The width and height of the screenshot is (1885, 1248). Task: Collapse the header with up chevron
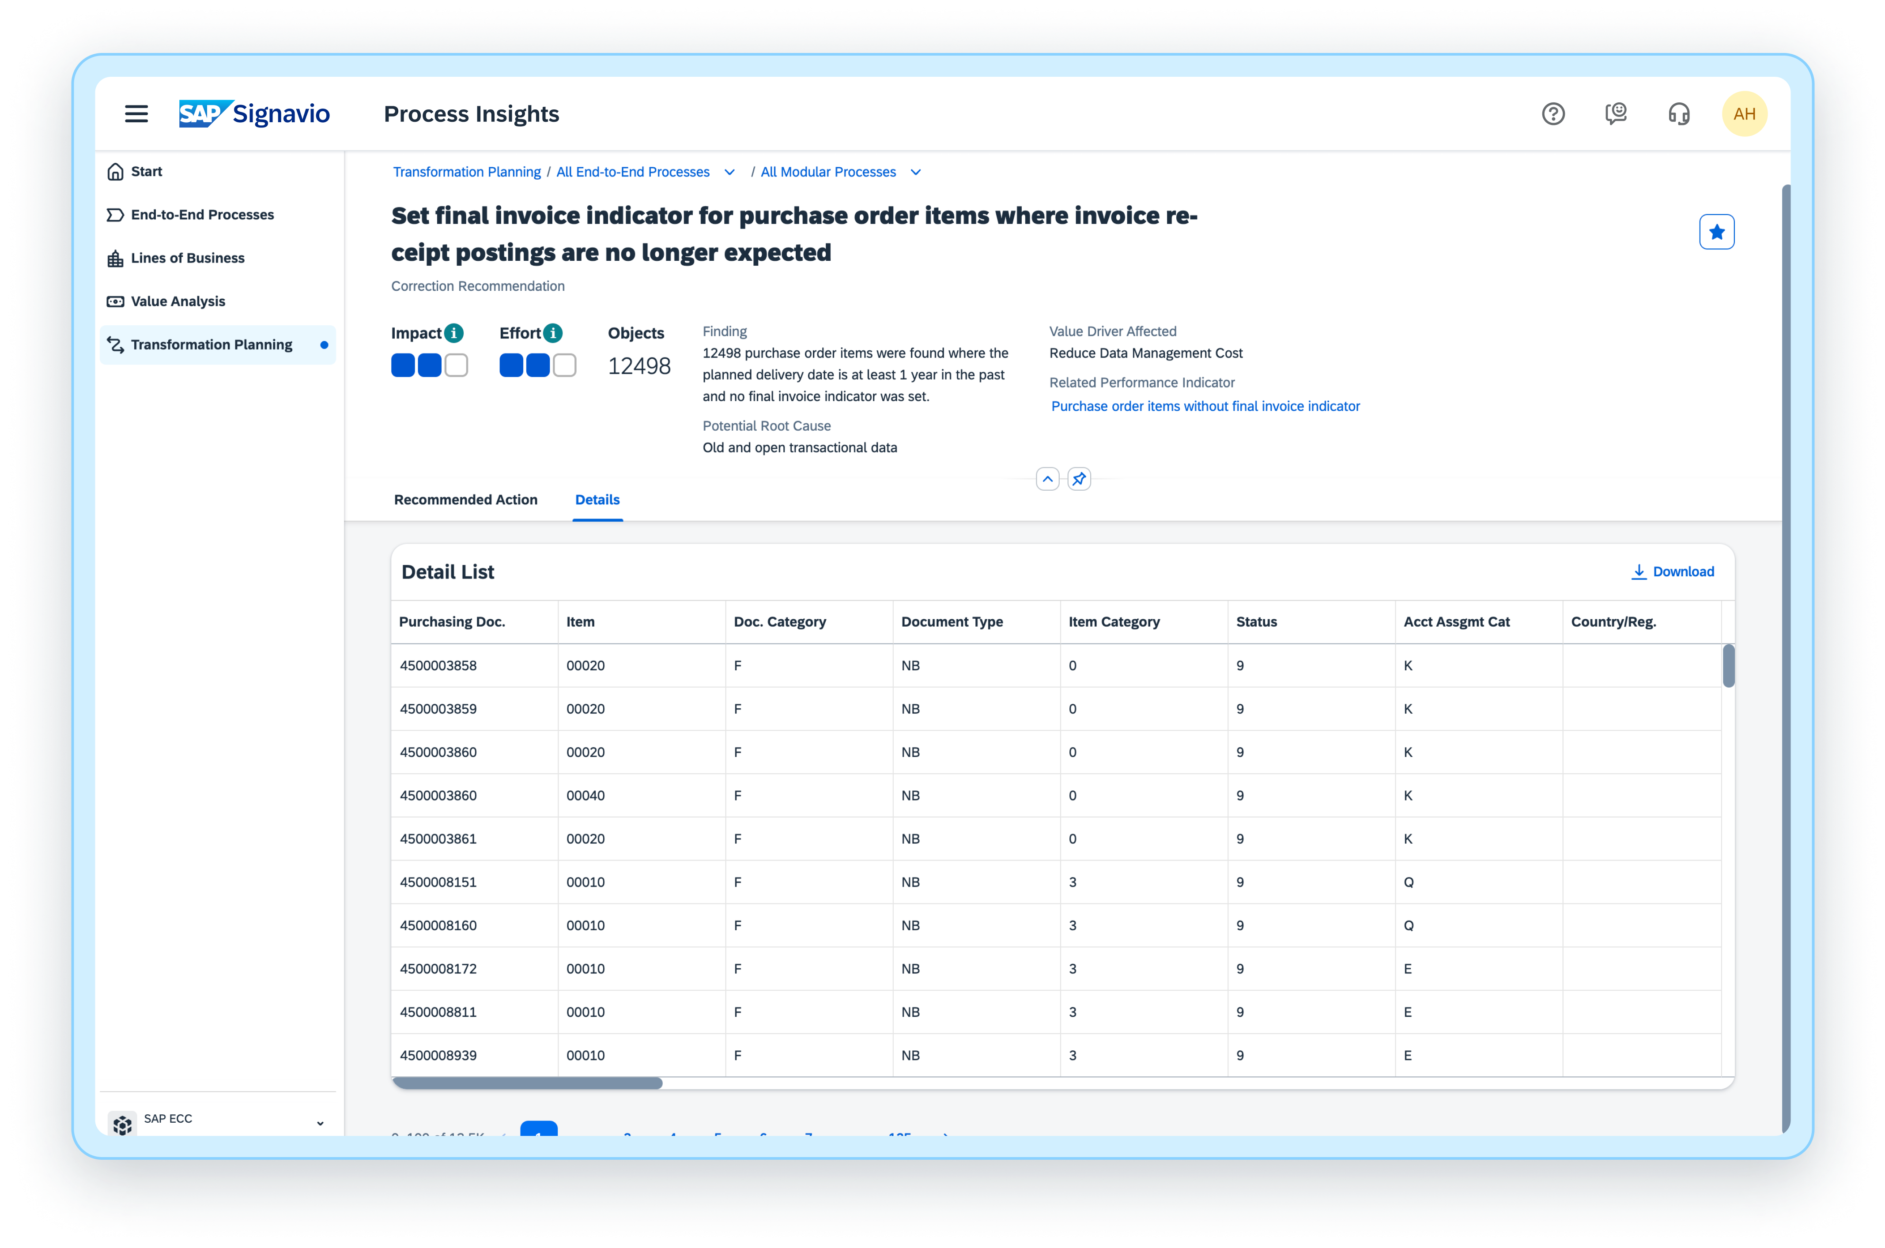1047,479
